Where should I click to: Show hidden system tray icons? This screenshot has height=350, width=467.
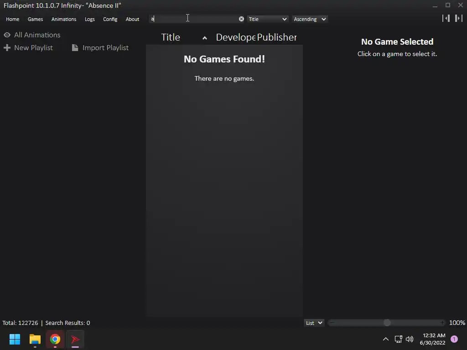coord(386,339)
